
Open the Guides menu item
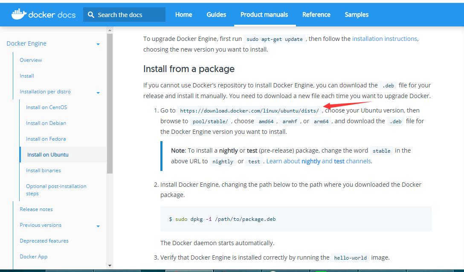click(216, 14)
